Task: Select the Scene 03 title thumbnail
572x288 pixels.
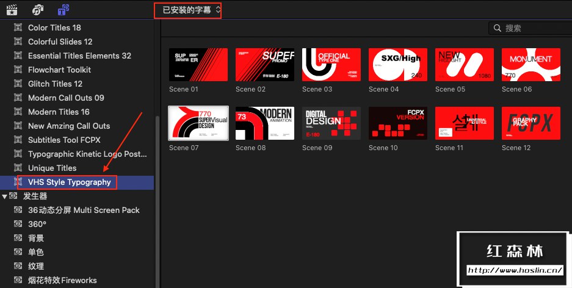Action: coord(331,65)
